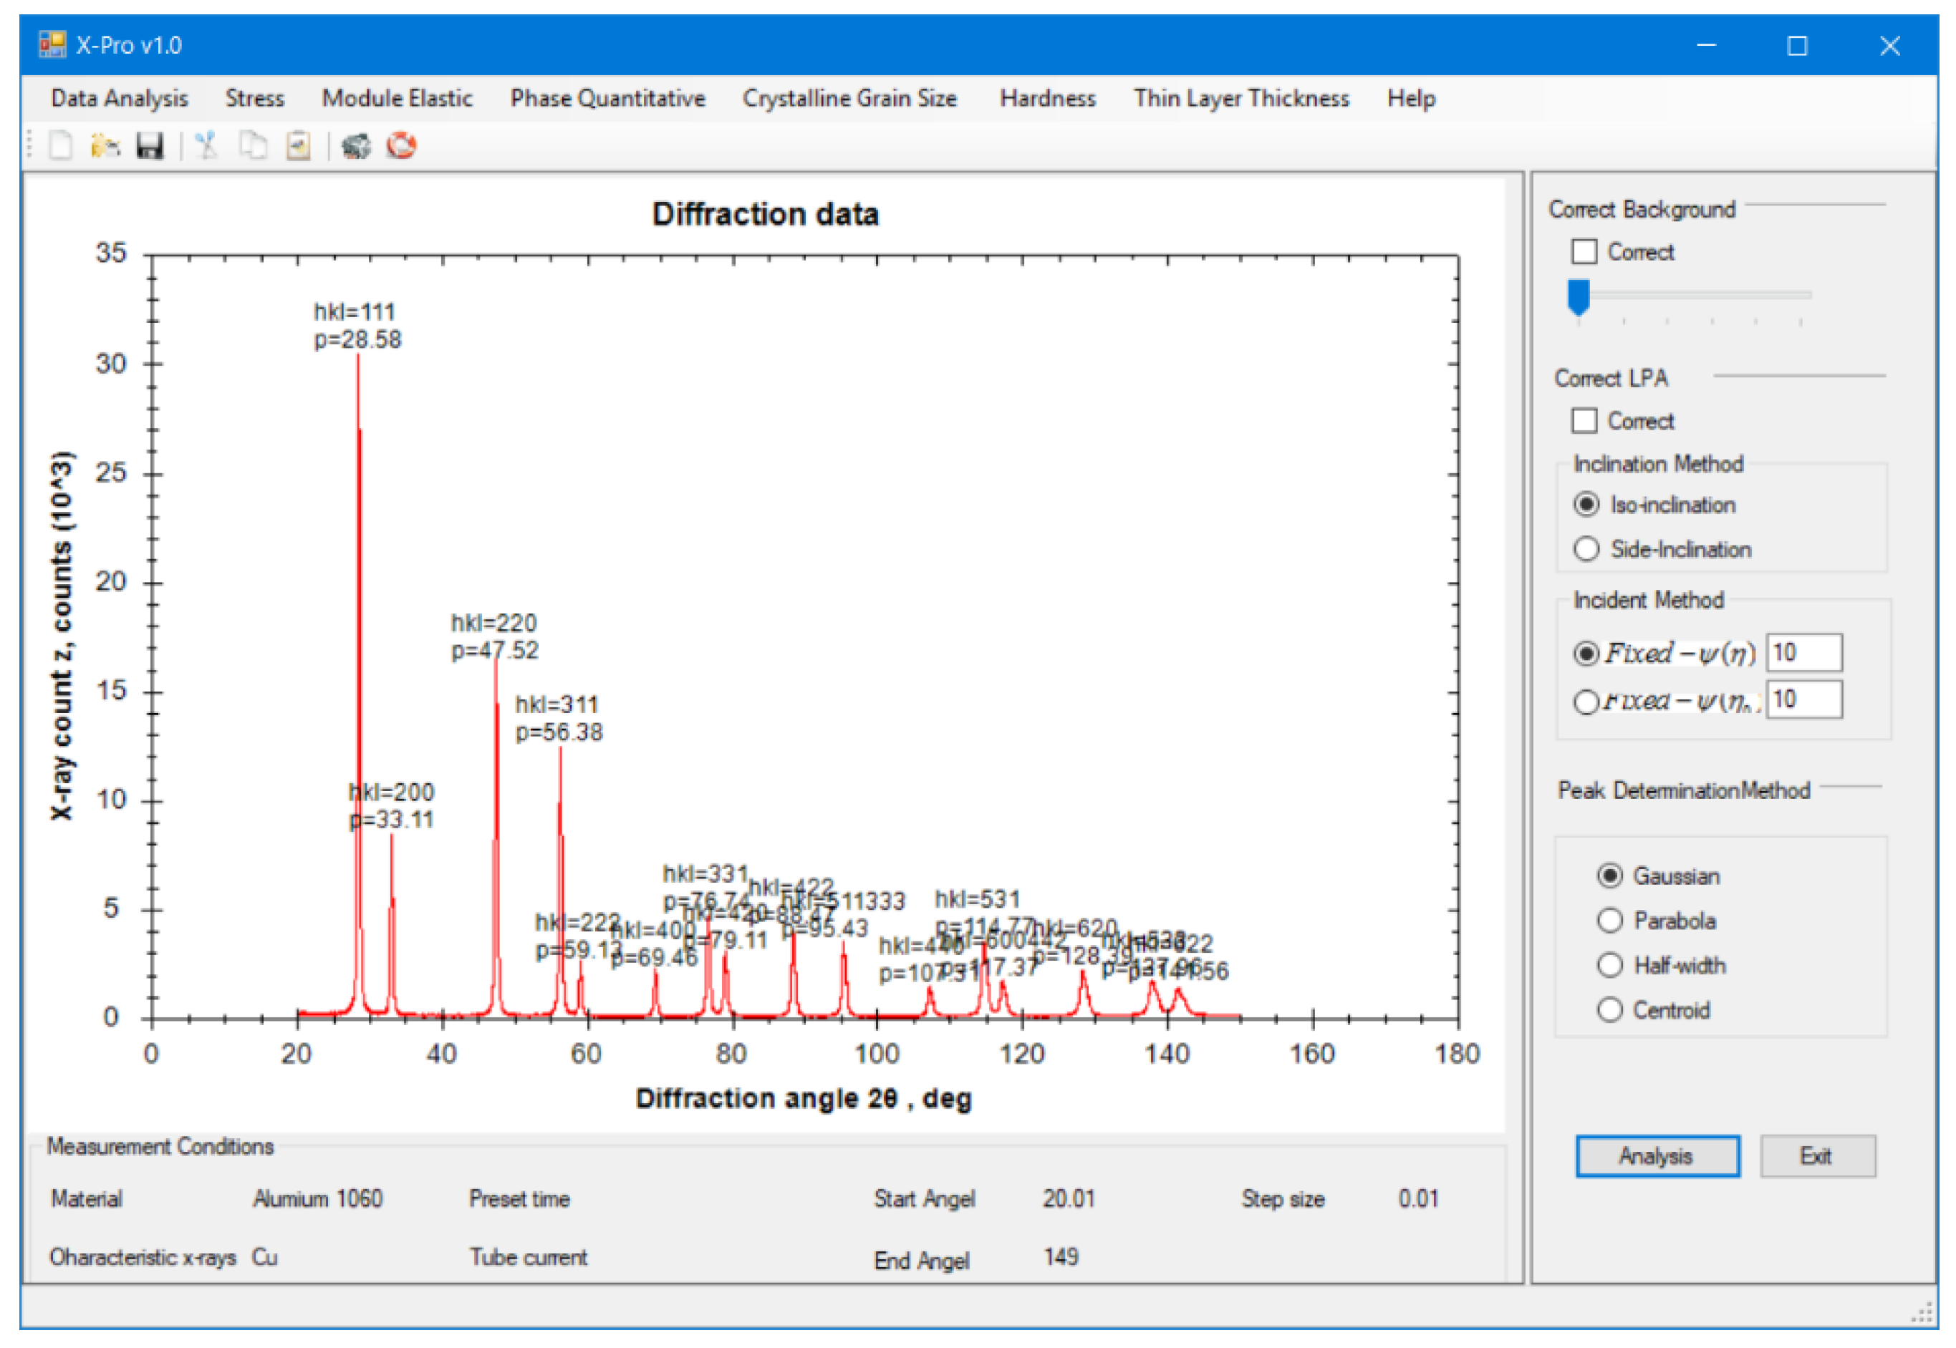Viewport: 1956px width, 1348px height.
Task: Click the background correction slider thumb
Action: coord(1579,297)
